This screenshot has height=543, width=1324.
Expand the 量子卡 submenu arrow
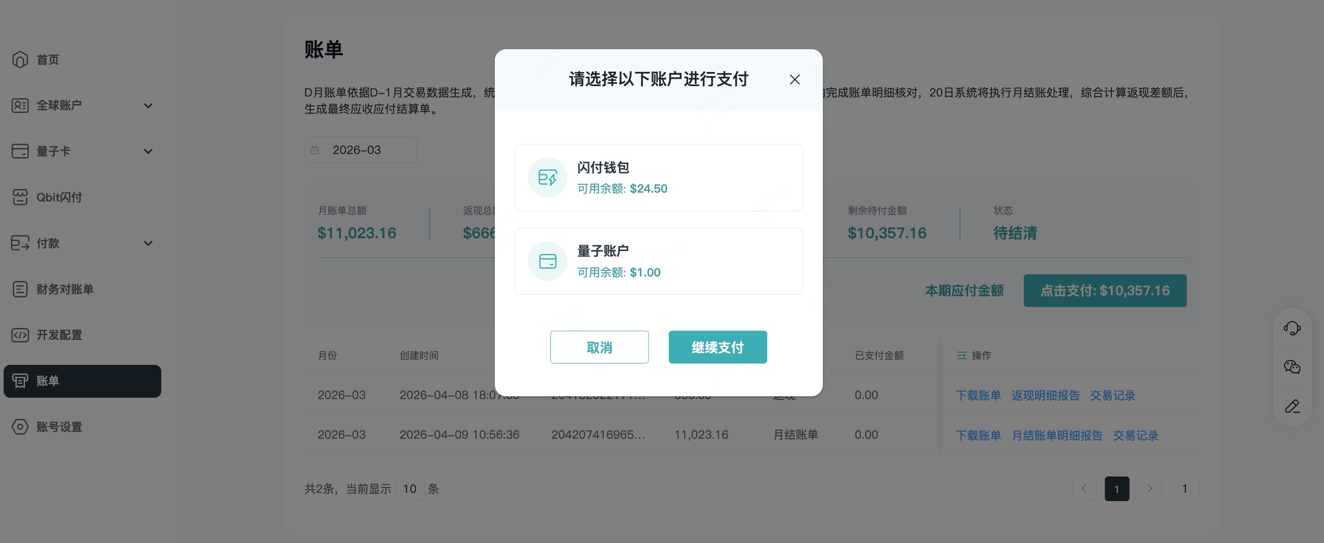pyautogui.click(x=148, y=152)
